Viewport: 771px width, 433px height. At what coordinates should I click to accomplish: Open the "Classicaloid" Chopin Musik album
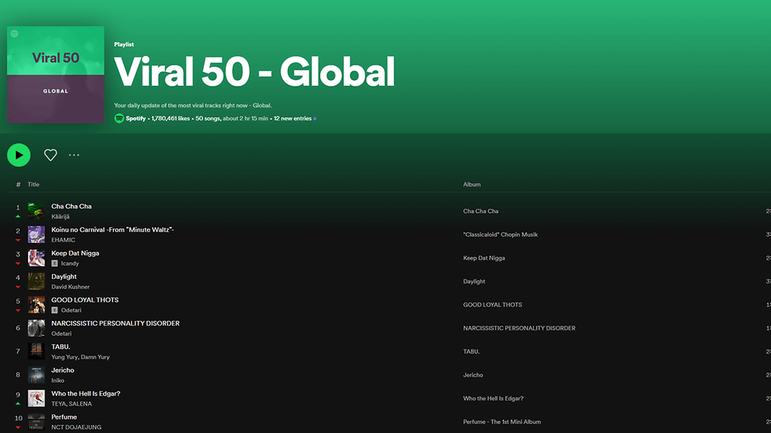[501, 235]
